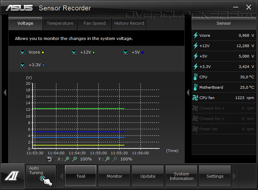This screenshot has height=190, width=258.
Task: Close the Sensor Recorder window
Action: pyautogui.click(x=249, y=7)
